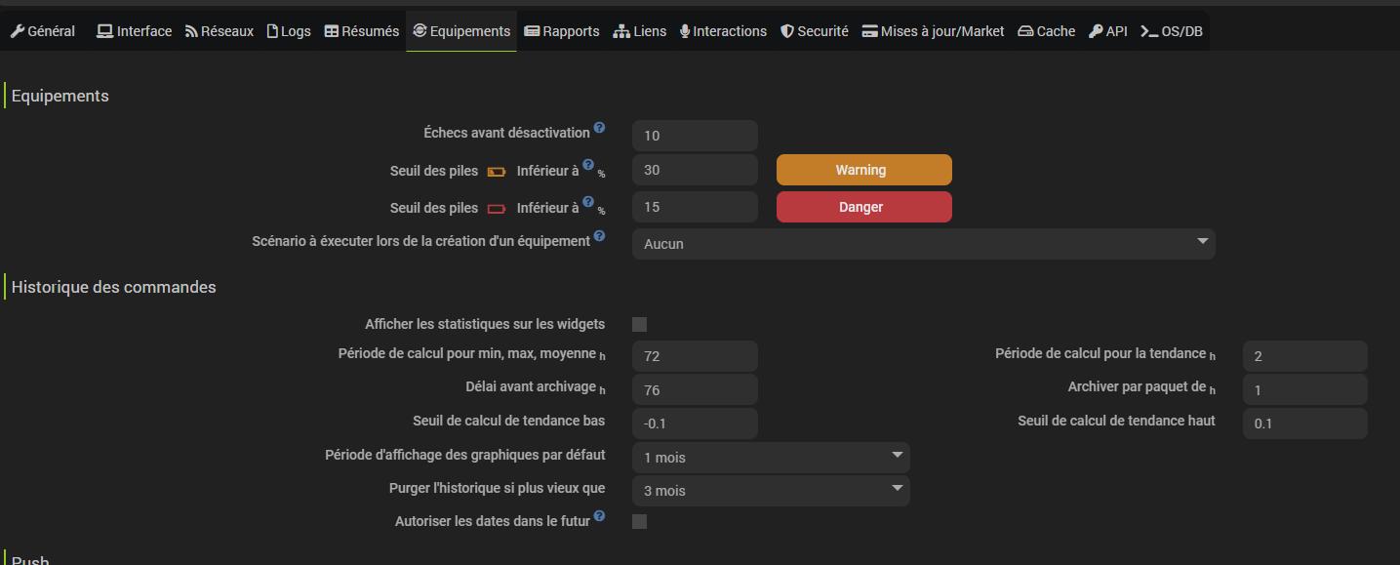1400x565 pixels.
Task: Expand Période d'affichage des graphiques dropdown
Action: tap(771, 457)
